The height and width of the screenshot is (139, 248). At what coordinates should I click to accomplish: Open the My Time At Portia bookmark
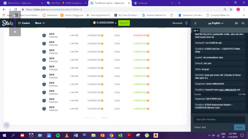click(x=126, y=15)
